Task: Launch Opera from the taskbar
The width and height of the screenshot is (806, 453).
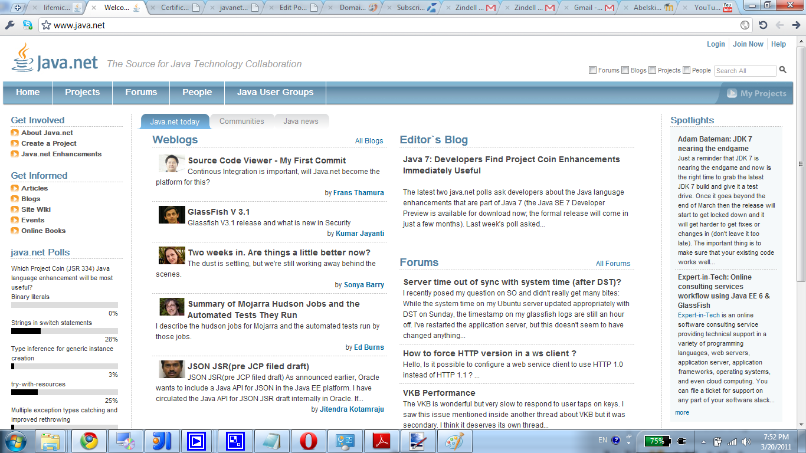Action: pos(308,441)
